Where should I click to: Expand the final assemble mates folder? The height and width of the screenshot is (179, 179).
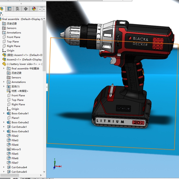coord(4,68)
